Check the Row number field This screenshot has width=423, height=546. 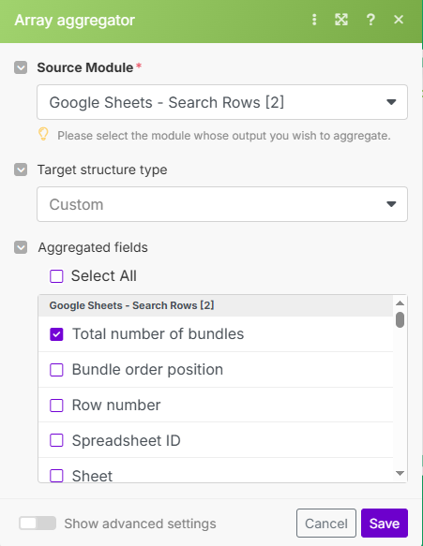click(56, 406)
